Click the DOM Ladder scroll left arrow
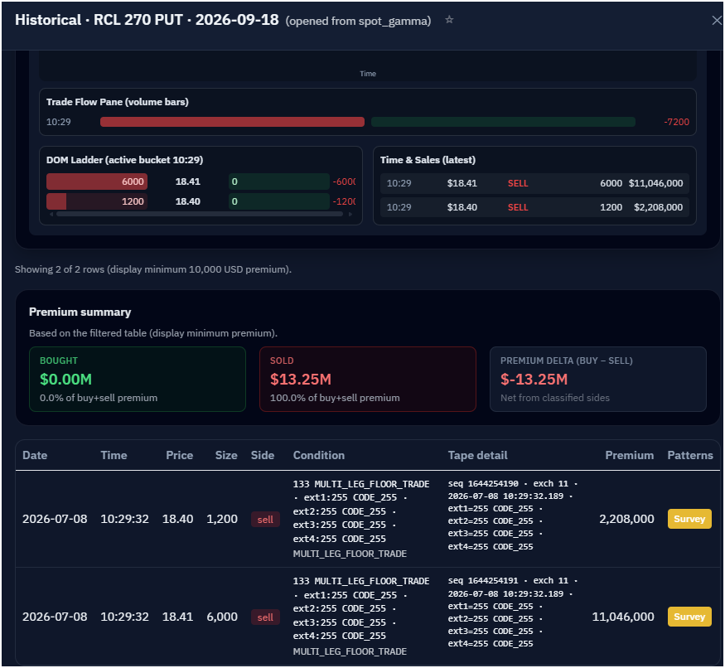Viewport: 725px width, 668px height. [51, 214]
